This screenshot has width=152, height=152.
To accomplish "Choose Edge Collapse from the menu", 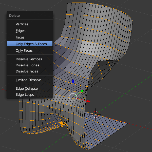I will [x=27, y=89].
